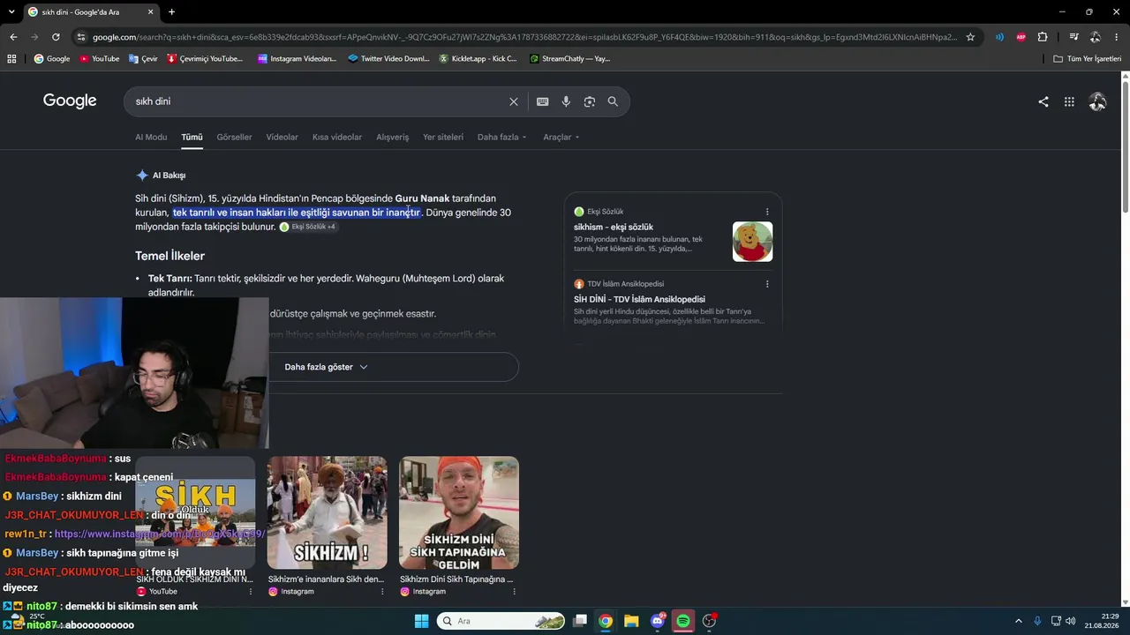Switch to the 'AI Modu' tab

151,138
